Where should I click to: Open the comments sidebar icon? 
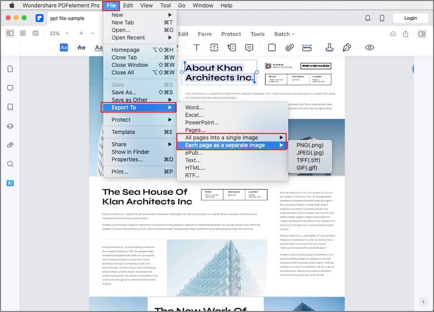pos(10,88)
